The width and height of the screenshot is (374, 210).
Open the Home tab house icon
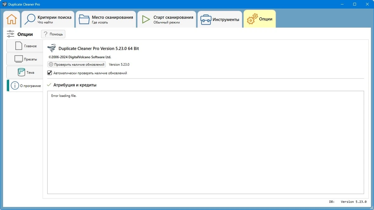[x=12, y=19]
